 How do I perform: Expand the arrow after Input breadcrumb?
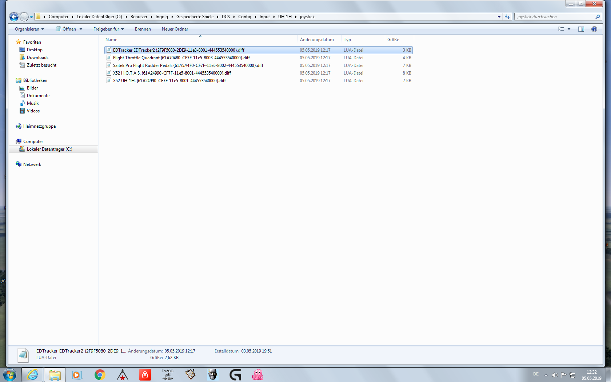(274, 17)
